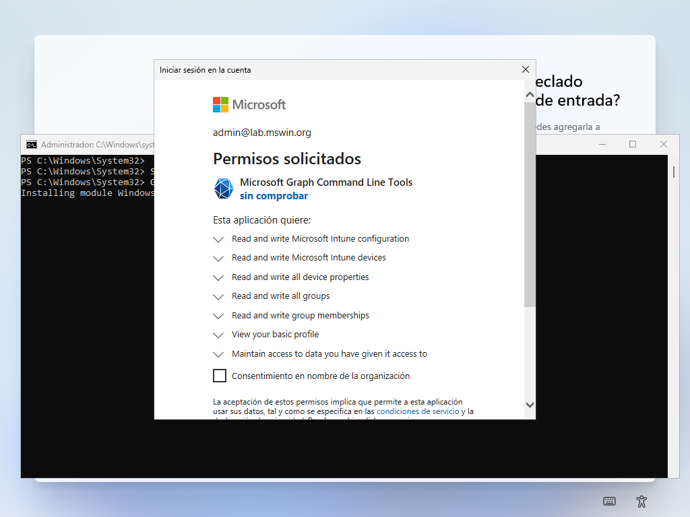The image size is (690, 517).
Task: Check Consentimiento en nombre de la organización
Action: (220, 376)
